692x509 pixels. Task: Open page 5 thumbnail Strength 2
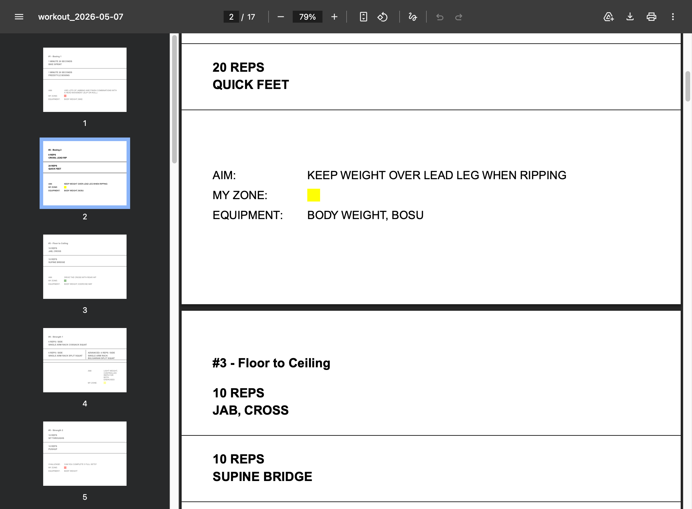pyautogui.click(x=85, y=454)
